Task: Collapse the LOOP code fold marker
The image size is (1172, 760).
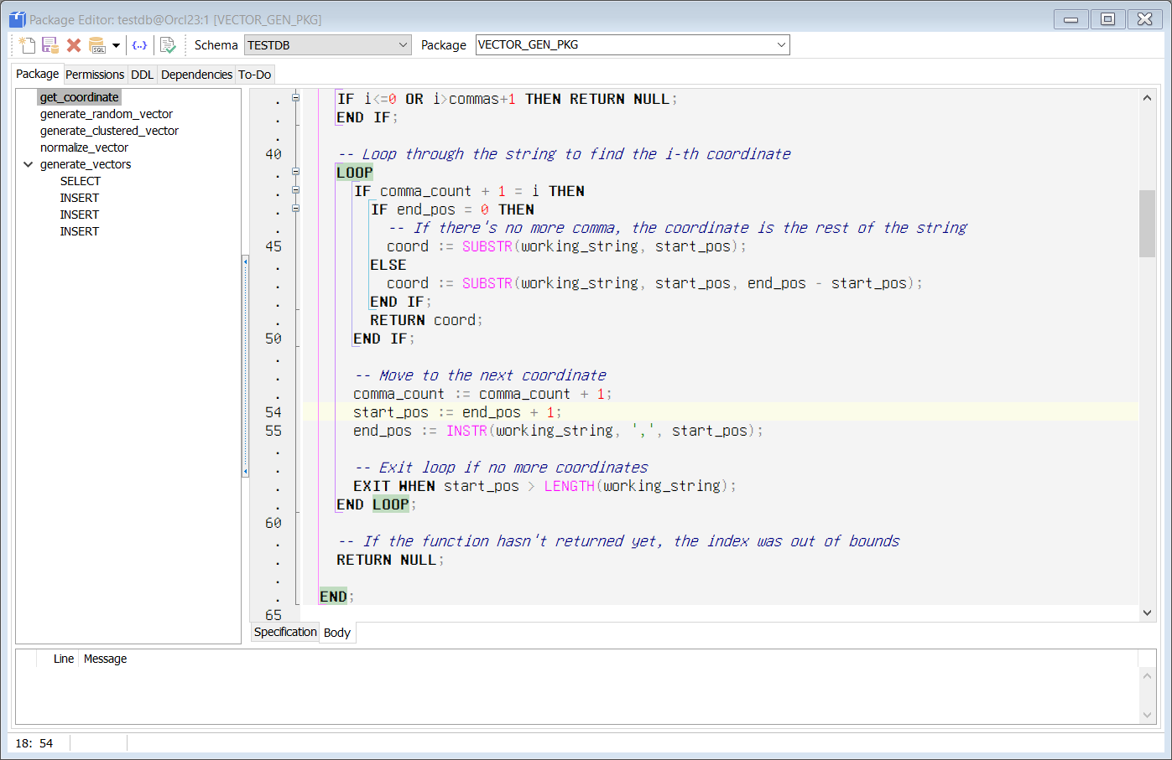Action: pyautogui.click(x=295, y=172)
